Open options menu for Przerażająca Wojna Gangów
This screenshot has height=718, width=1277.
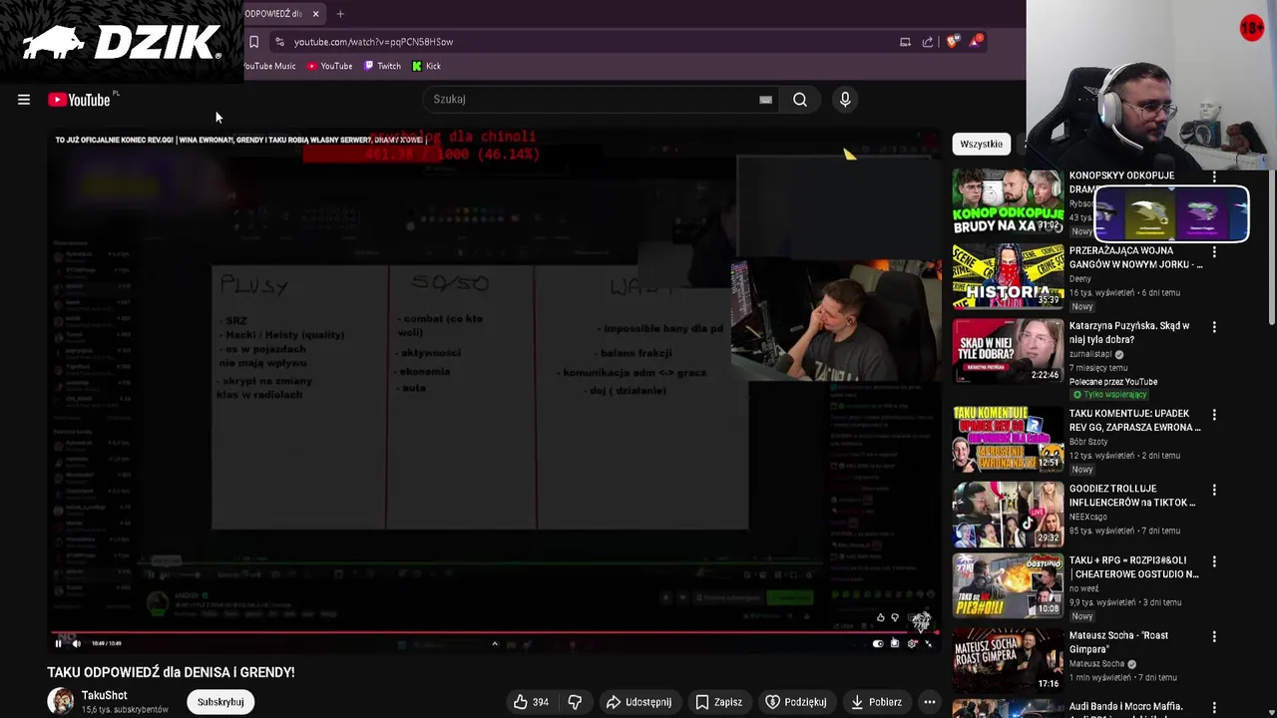click(1214, 252)
